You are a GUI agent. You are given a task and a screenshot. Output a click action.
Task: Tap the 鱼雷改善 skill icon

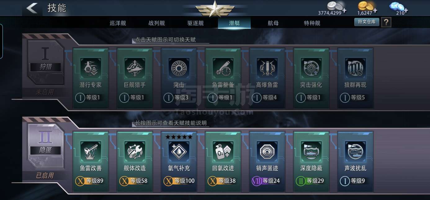click(x=91, y=152)
